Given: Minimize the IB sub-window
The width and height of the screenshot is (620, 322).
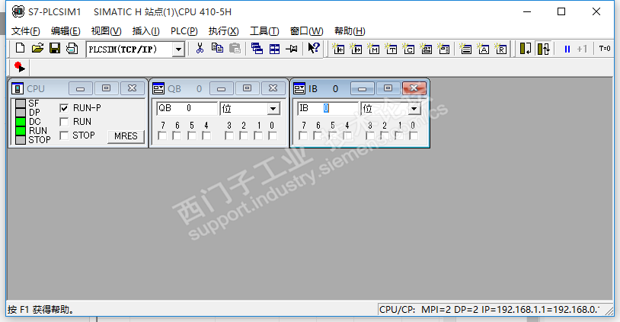Looking at the screenshot, I should pyautogui.click(x=362, y=88).
